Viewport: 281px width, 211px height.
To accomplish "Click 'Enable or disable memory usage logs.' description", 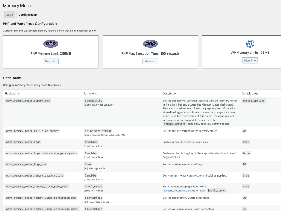I will tap(185, 142).
